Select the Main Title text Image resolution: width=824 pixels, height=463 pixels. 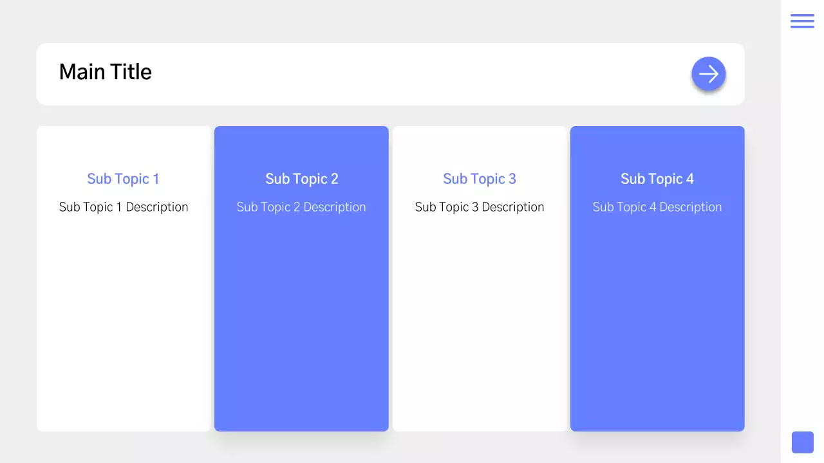tap(106, 72)
